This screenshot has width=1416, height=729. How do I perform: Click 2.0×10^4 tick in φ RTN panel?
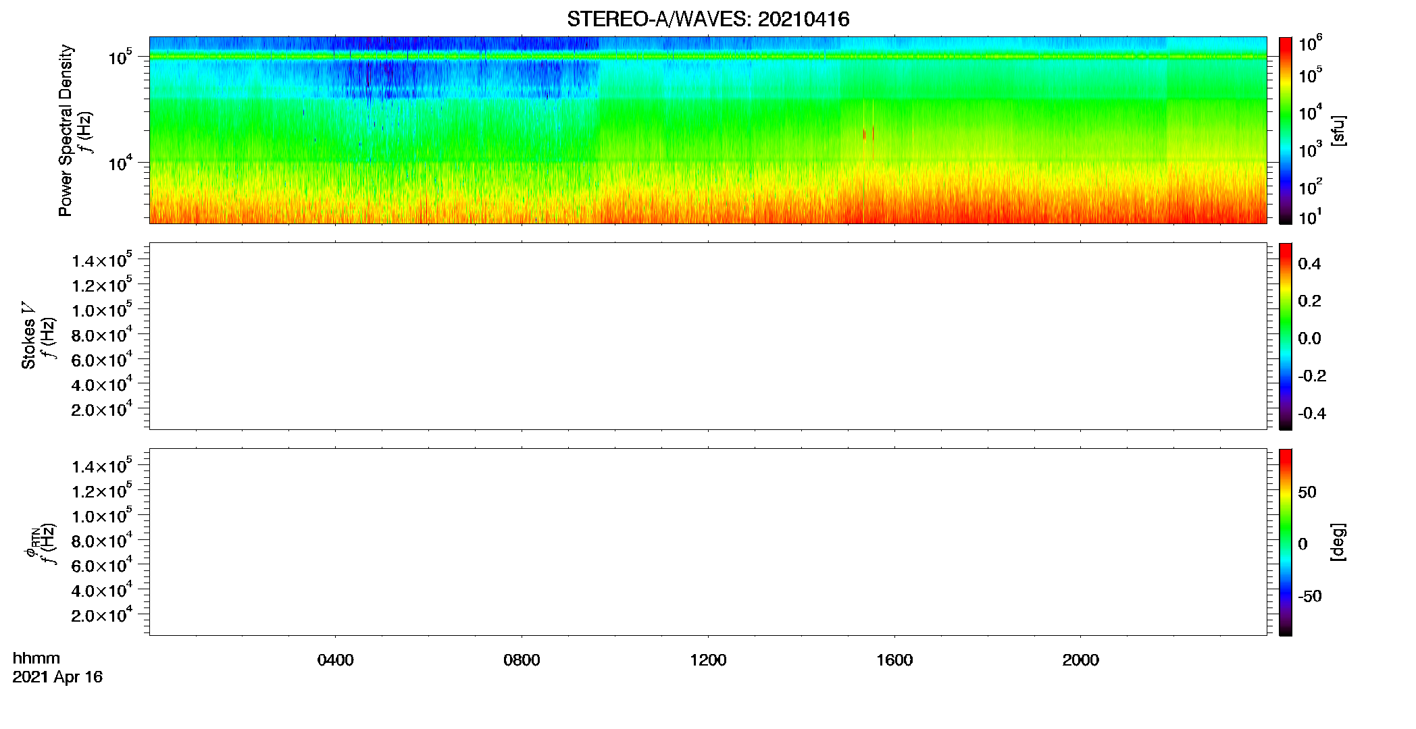point(102,615)
